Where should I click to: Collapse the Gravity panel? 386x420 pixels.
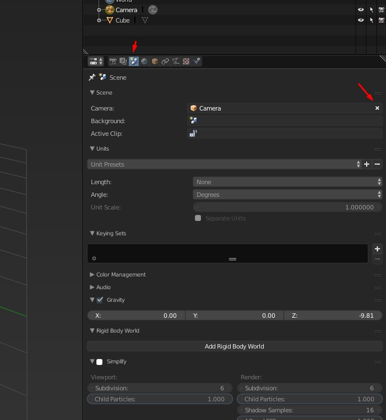click(93, 300)
